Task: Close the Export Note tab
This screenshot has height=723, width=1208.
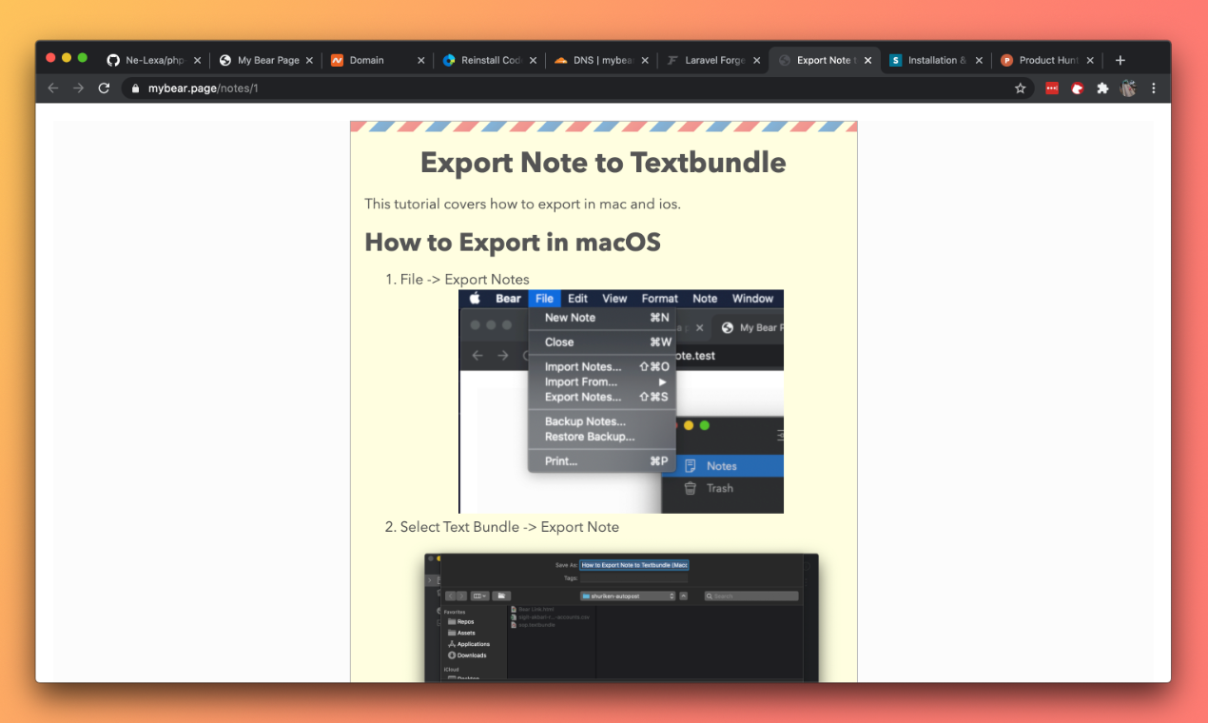Action: pyautogui.click(x=867, y=60)
